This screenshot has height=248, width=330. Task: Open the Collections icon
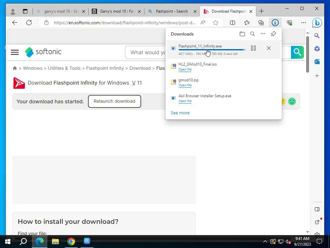[x=261, y=23]
